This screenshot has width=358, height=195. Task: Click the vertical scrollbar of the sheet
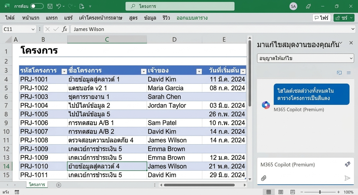click(x=250, y=74)
